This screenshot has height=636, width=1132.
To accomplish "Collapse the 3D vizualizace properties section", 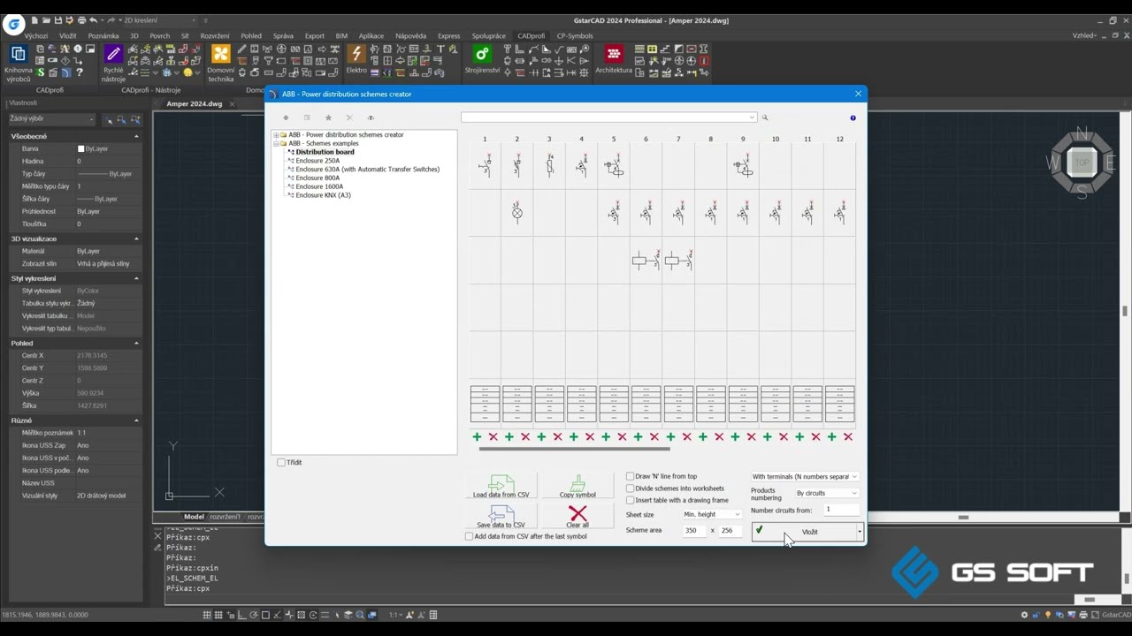I will click(x=136, y=238).
